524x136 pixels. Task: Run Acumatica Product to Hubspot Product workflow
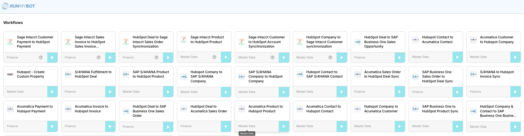[284, 126]
